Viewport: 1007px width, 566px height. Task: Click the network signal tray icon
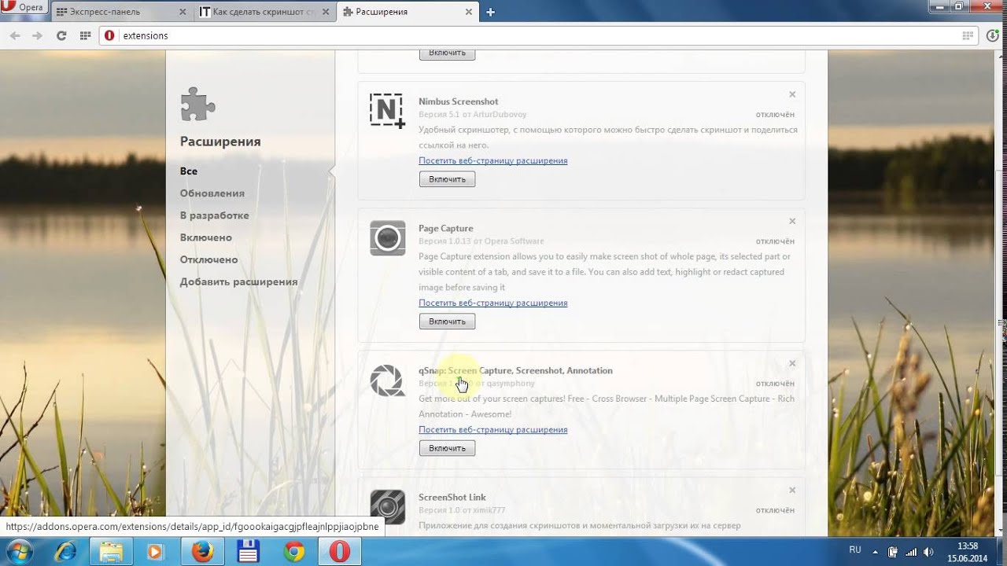[x=911, y=552]
